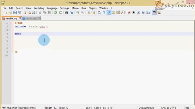The width and height of the screenshot is (195, 109).
Task: Open the Edit menu
Action: [x=11, y=8]
